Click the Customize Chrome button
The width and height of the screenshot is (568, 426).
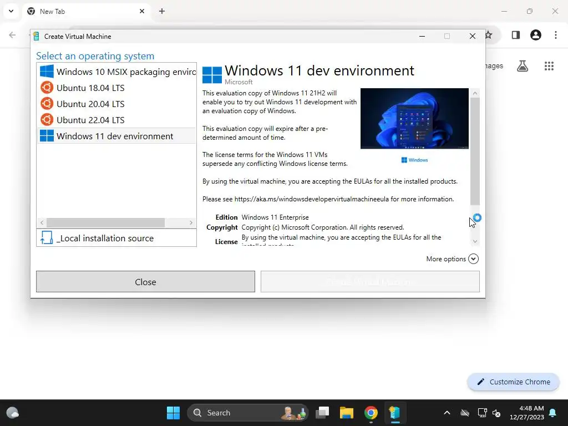coord(513,382)
